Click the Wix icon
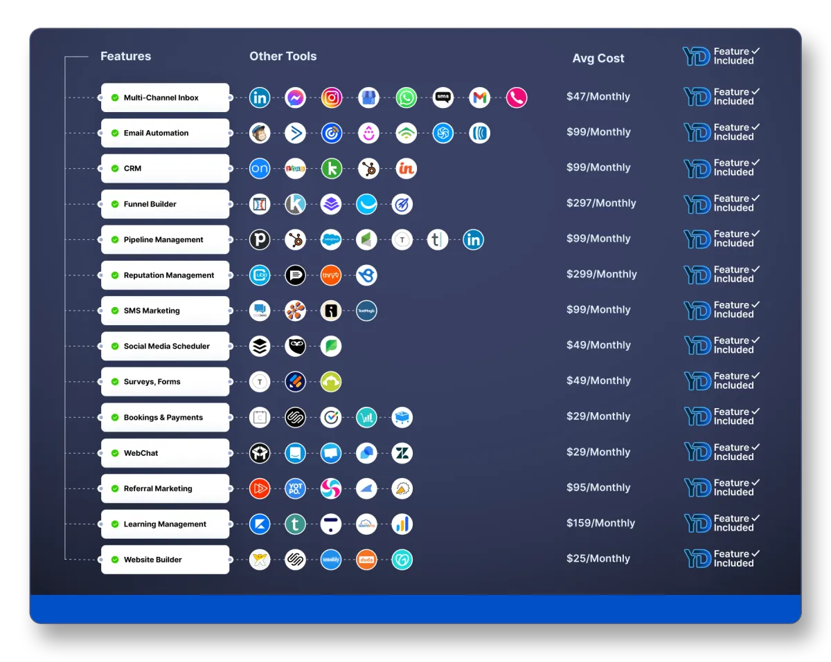 260,560
